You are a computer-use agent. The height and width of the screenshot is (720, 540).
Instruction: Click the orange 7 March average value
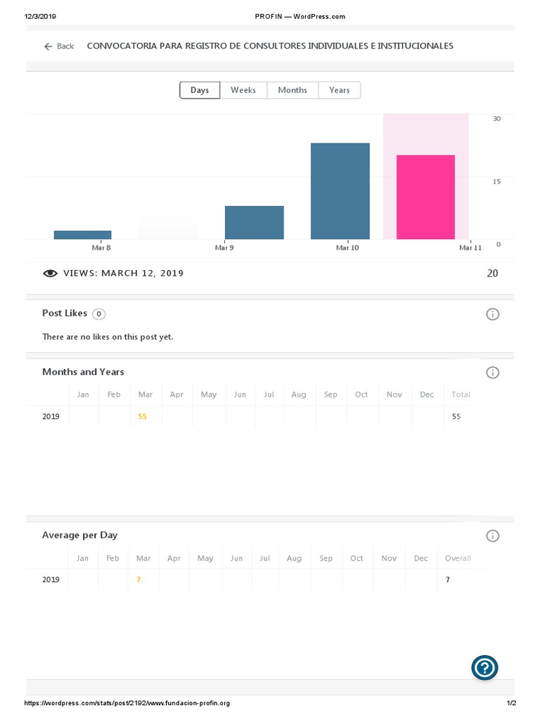(139, 580)
